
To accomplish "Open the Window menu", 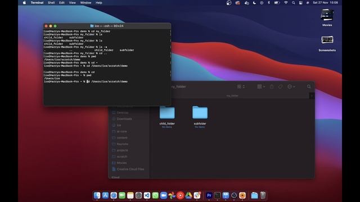I will click(x=85, y=3).
